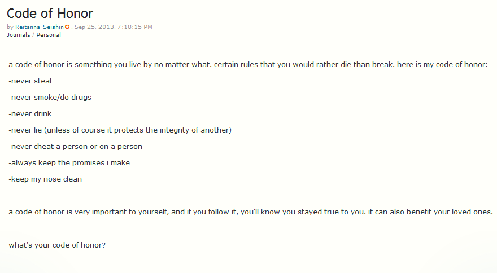Click the "-always keep the promises" line
The width and height of the screenshot is (497, 273).
(x=69, y=163)
